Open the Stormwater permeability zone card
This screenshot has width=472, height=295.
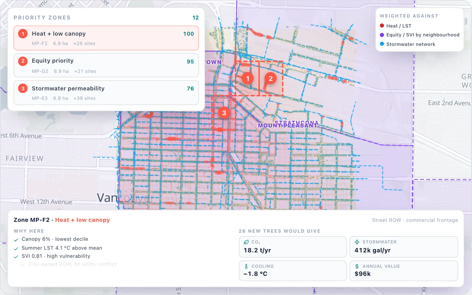(106, 93)
